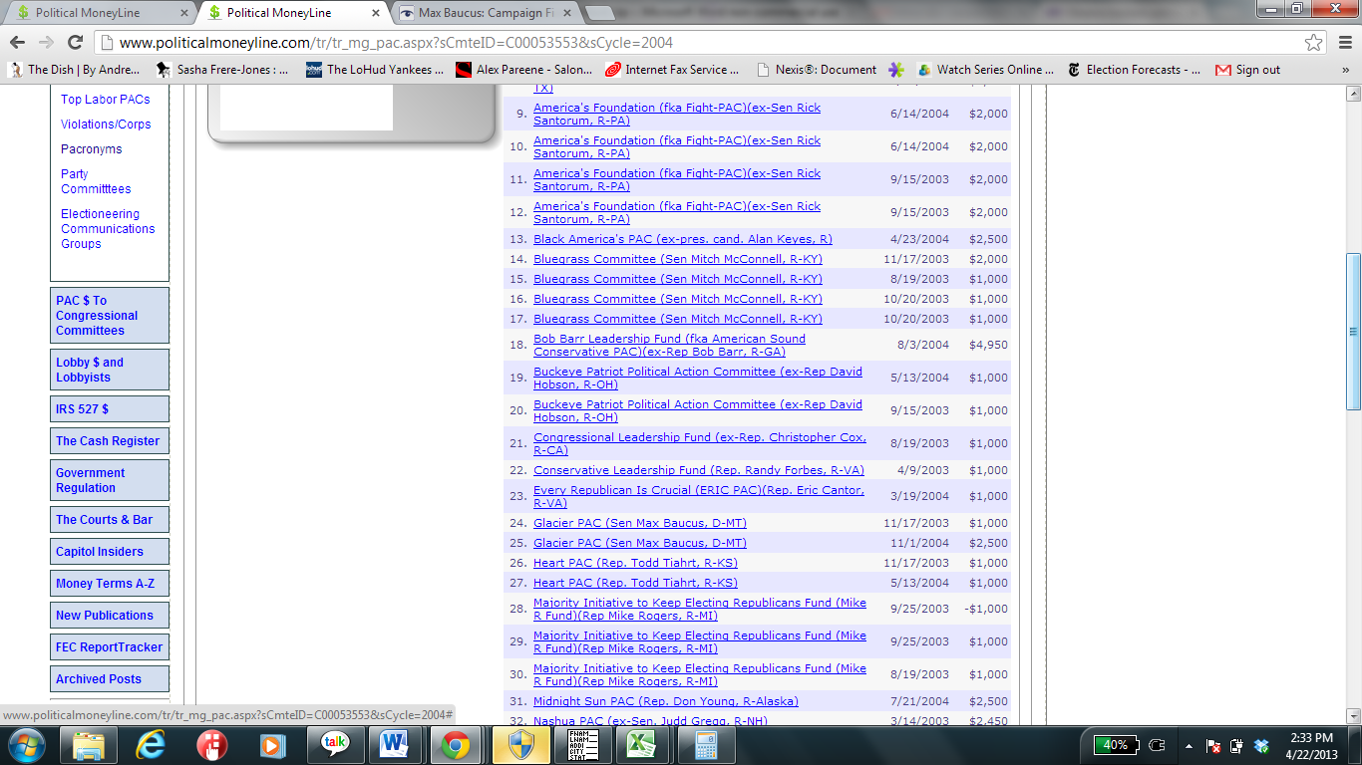Image resolution: width=1362 pixels, height=765 pixels.
Task: Open the Conservative Leadership Fund link
Action: (x=699, y=470)
